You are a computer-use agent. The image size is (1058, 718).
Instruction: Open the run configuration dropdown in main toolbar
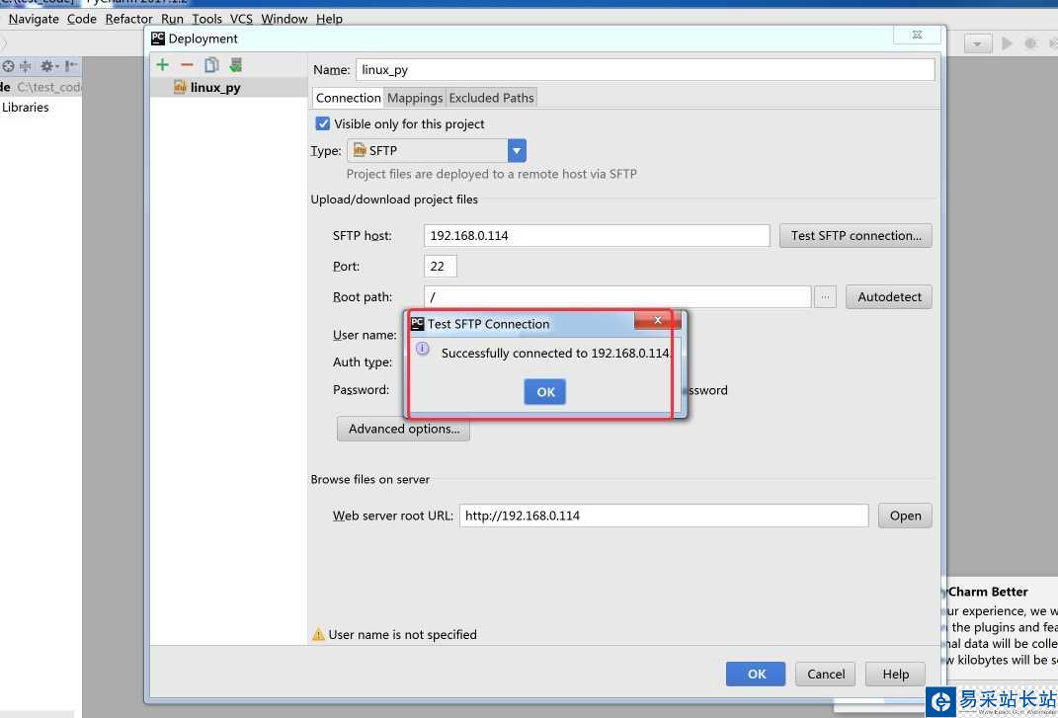pyautogui.click(x=978, y=43)
